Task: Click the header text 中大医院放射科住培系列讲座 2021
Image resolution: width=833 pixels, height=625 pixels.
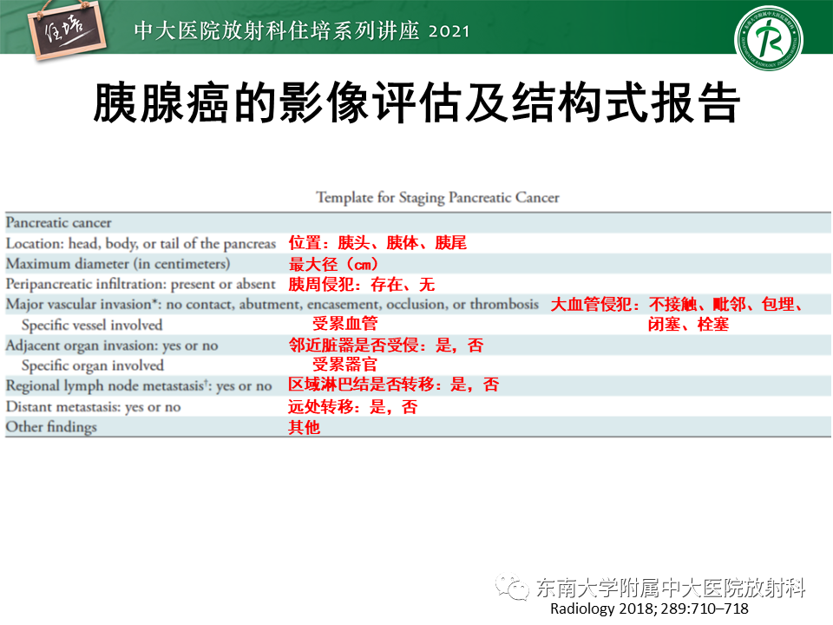Action: pos(302,31)
